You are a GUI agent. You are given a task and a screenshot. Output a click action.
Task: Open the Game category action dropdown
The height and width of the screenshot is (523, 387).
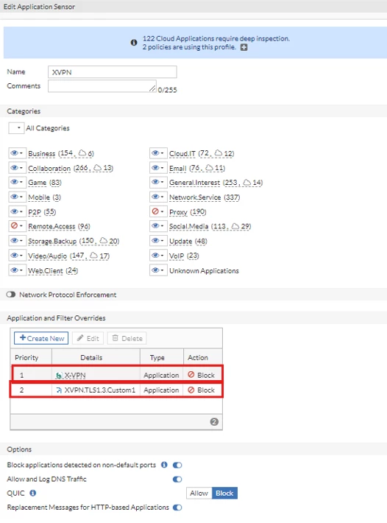[x=18, y=183]
